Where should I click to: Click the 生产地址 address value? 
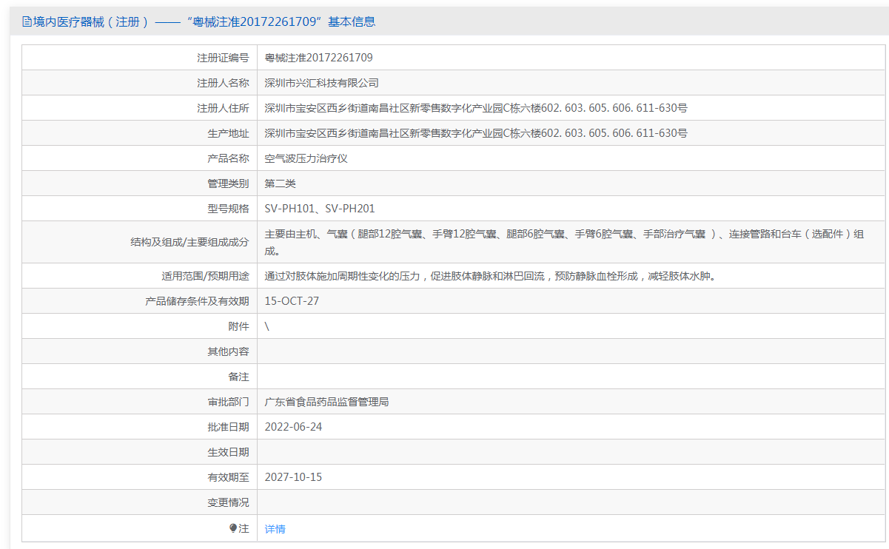pyautogui.click(x=475, y=133)
